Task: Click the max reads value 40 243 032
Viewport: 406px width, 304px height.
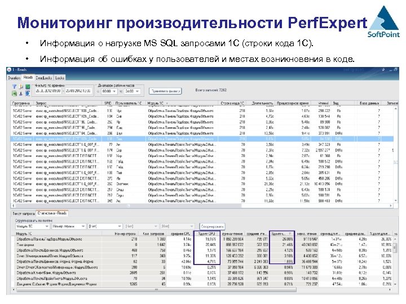Action: [x=310, y=245]
